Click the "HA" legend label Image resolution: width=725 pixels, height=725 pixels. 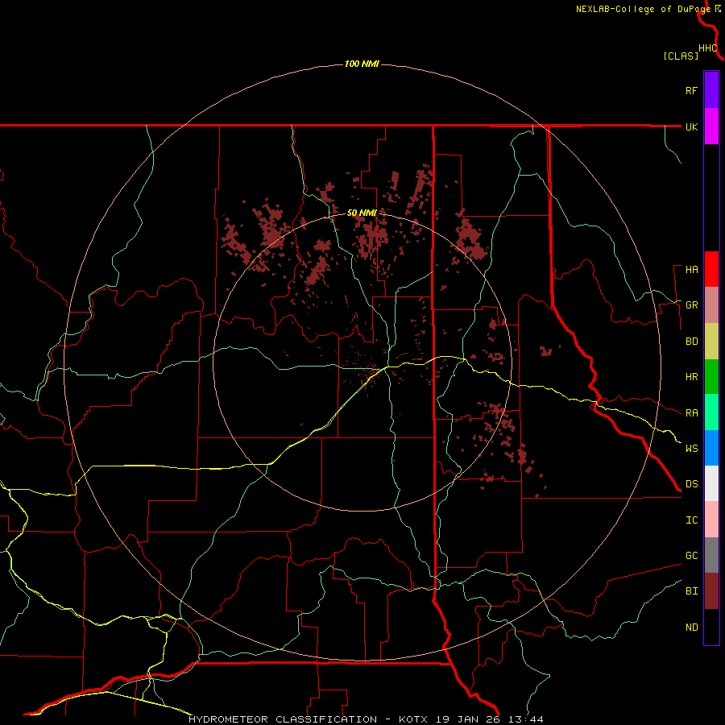(x=691, y=270)
